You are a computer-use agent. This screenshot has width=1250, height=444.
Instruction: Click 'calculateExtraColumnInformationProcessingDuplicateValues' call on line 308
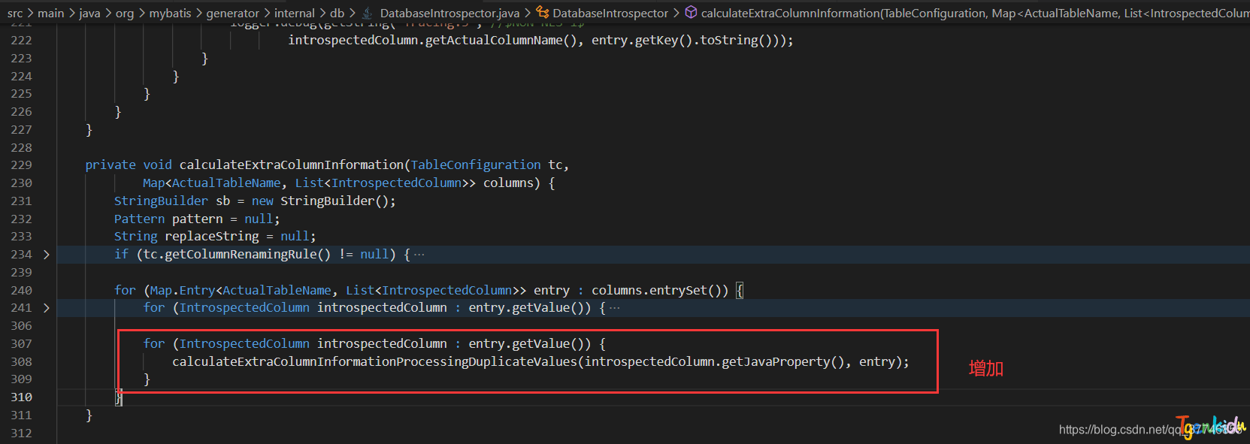374,362
